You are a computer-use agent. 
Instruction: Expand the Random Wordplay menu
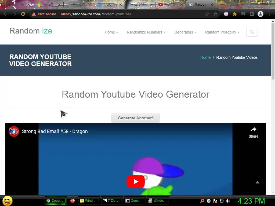pos(222,32)
